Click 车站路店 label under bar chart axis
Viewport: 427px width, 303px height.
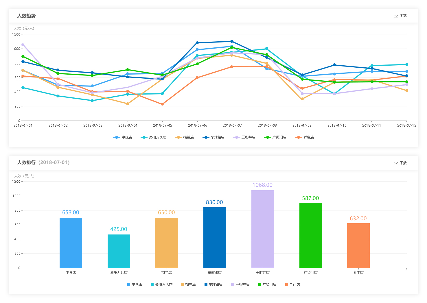pyautogui.click(x=215, y=273)
